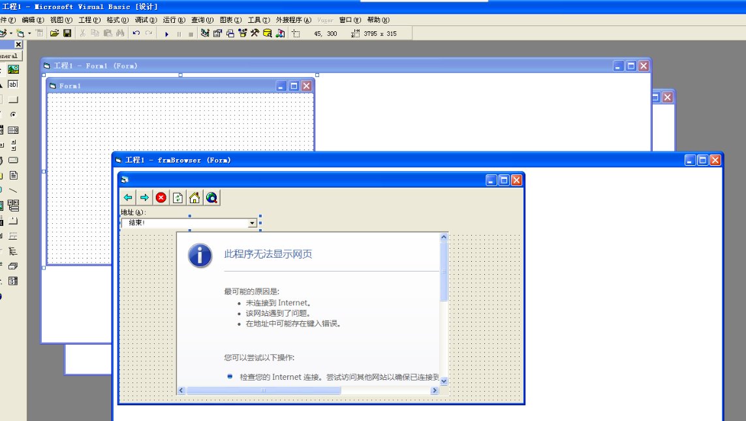Select the Home icon in frmBrowser's toolbar
The image size is (746, 421).
point(194,197)
